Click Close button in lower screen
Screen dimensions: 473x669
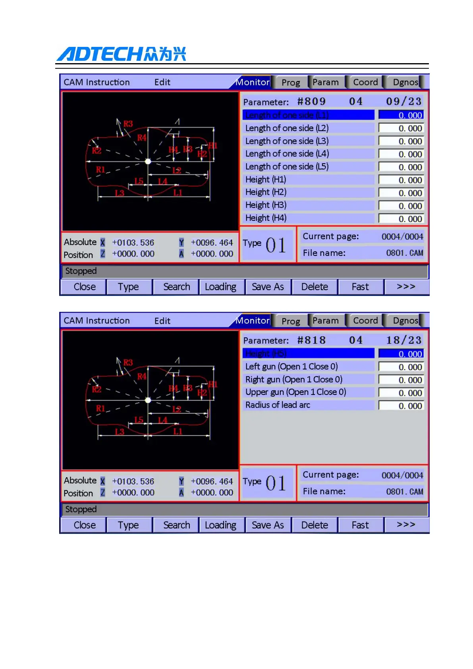point(84,525)
